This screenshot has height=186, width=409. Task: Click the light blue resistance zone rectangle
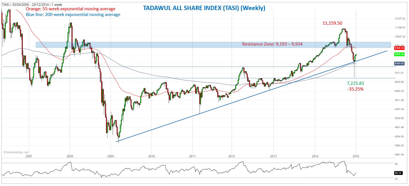213,45
